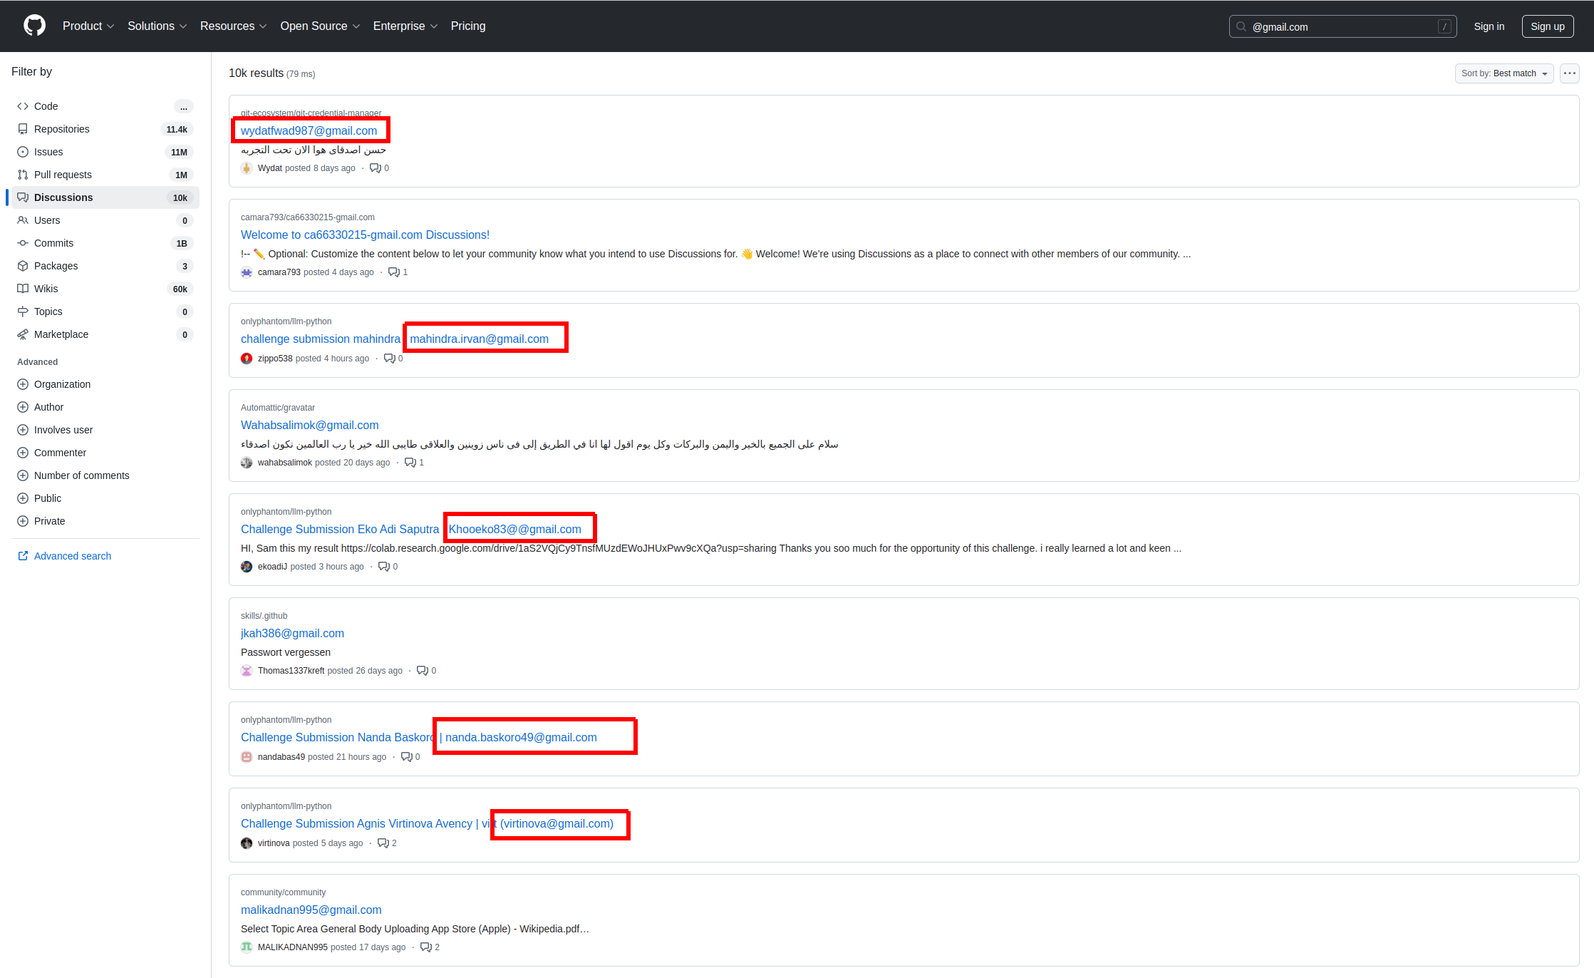Open the Pricing page link
This screenshot has height=978, width=1594.
(467, 26)
